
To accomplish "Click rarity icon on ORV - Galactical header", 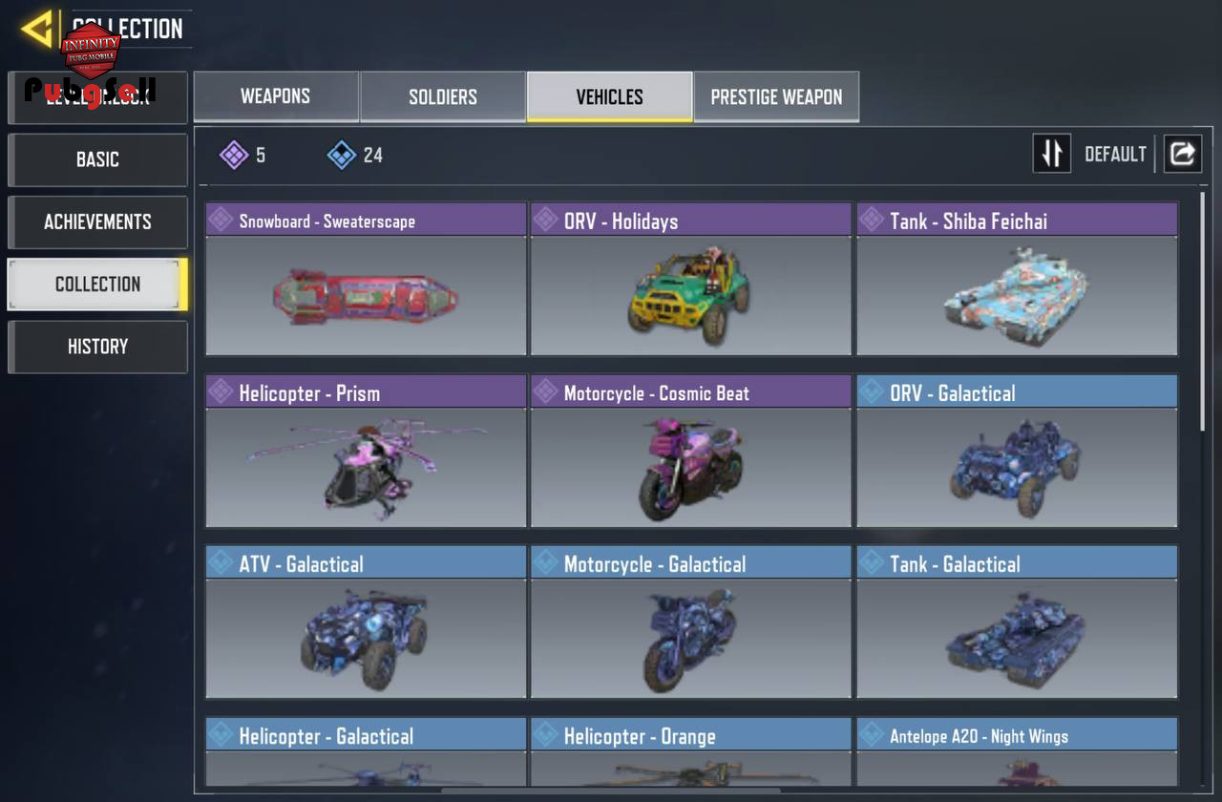I will click(872, 391).
